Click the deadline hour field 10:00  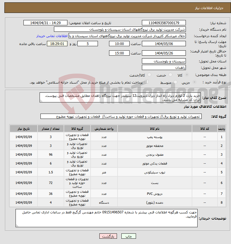[119, 44]
